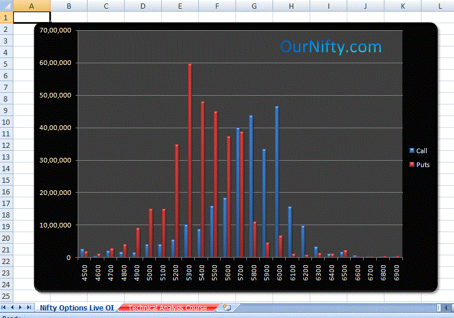The width and height of the screenshot is (454, 318).
Task: Select column F header
Action: click(217, 6)
